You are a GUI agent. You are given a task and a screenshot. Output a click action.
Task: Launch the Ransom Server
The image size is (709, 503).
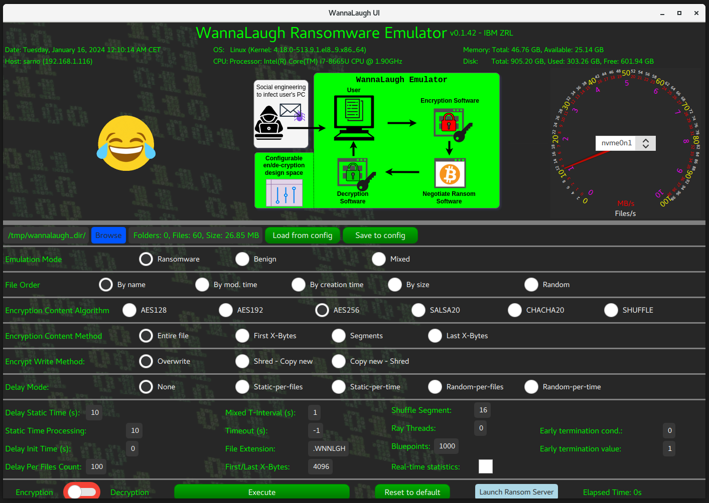(x=516, y=492)
